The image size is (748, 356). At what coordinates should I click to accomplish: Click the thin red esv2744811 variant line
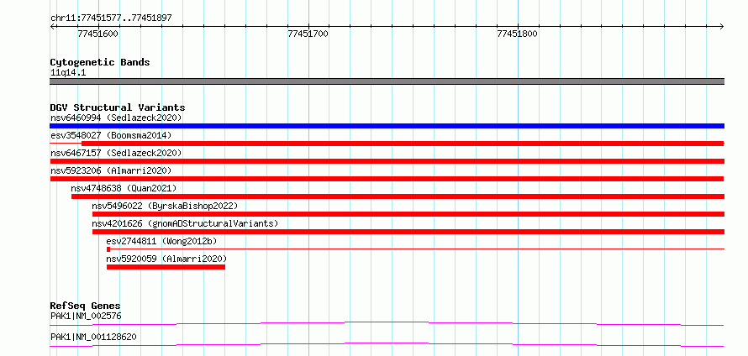[415, 249]
